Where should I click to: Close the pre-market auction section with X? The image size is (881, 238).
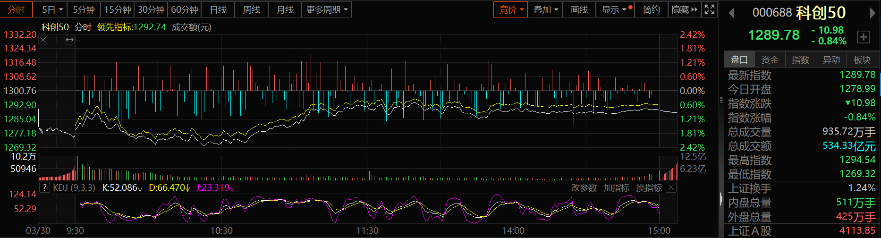click(43, 40)
